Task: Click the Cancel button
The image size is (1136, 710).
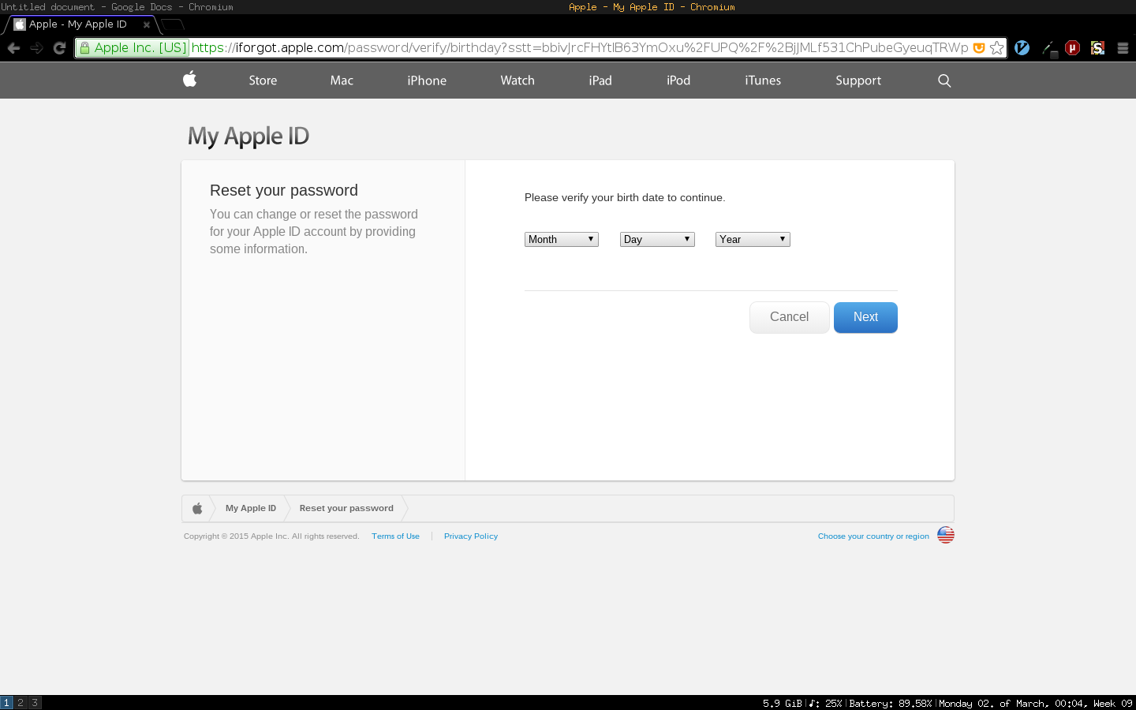Action: 789,317
